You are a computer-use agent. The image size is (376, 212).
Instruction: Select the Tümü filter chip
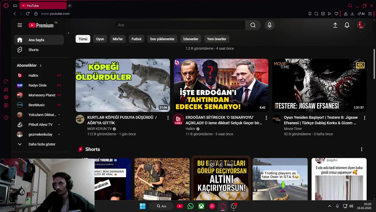coord(83,39)
